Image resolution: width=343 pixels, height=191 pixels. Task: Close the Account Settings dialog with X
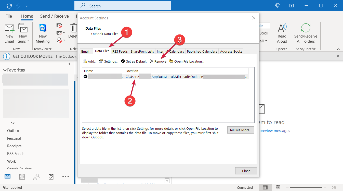click(254, 18)
